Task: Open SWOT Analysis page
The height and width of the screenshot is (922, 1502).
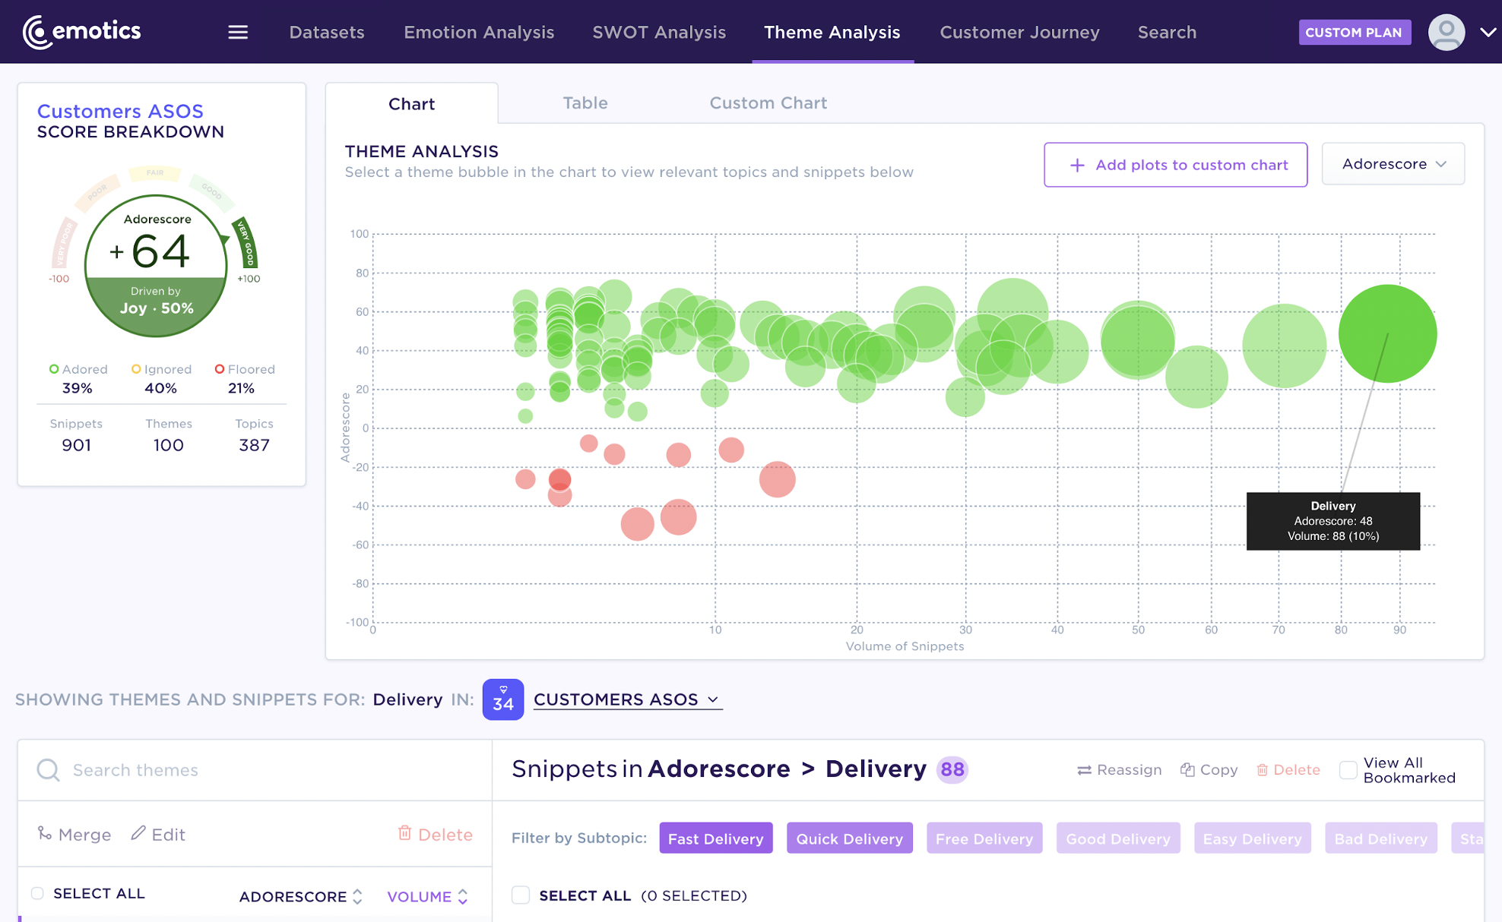Action: tap(659, 32)
